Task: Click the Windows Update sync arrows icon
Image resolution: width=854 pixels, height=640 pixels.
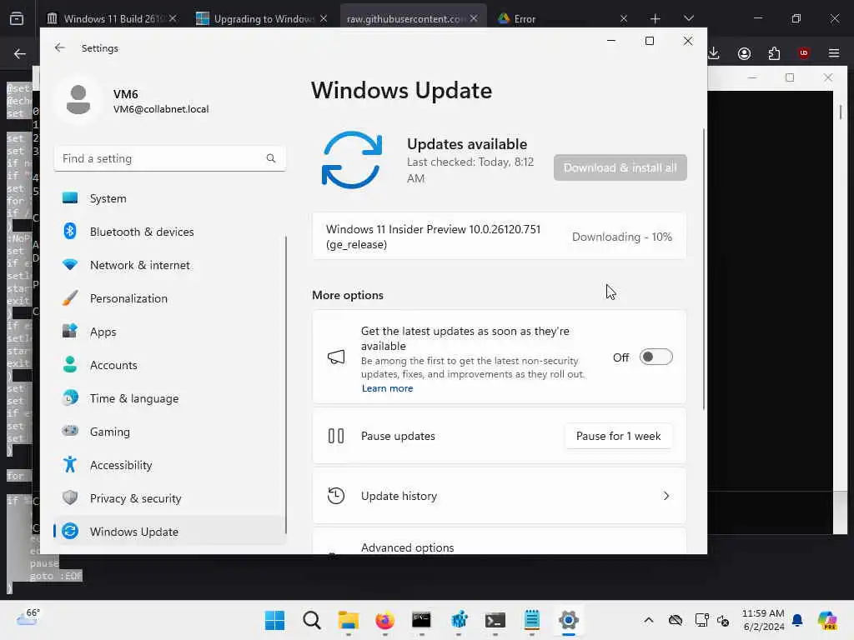Action: coord(352,160)
